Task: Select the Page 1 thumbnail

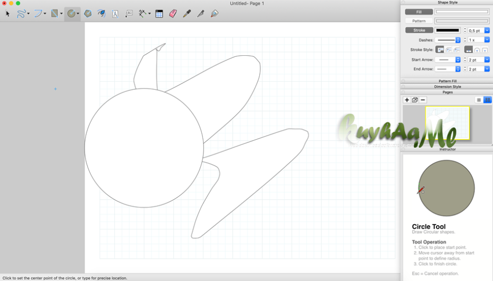Action: (447, 123)
